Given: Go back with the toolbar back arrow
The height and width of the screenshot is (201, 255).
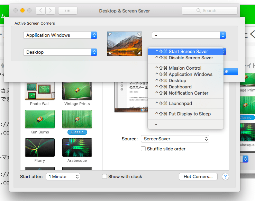Looking at the screenshot, I should pos(41,11).
